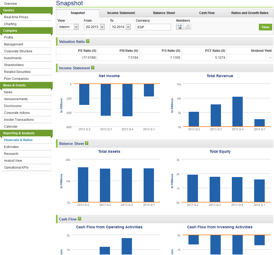Viewport: 274px width, 255px height.
Task: Open the View period dropdown
Action: pos(68,27)
